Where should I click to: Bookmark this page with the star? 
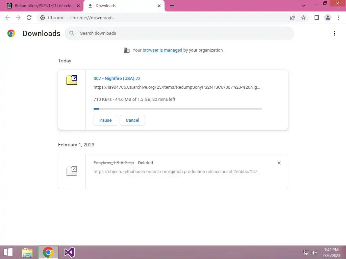[x=303, y=18]
